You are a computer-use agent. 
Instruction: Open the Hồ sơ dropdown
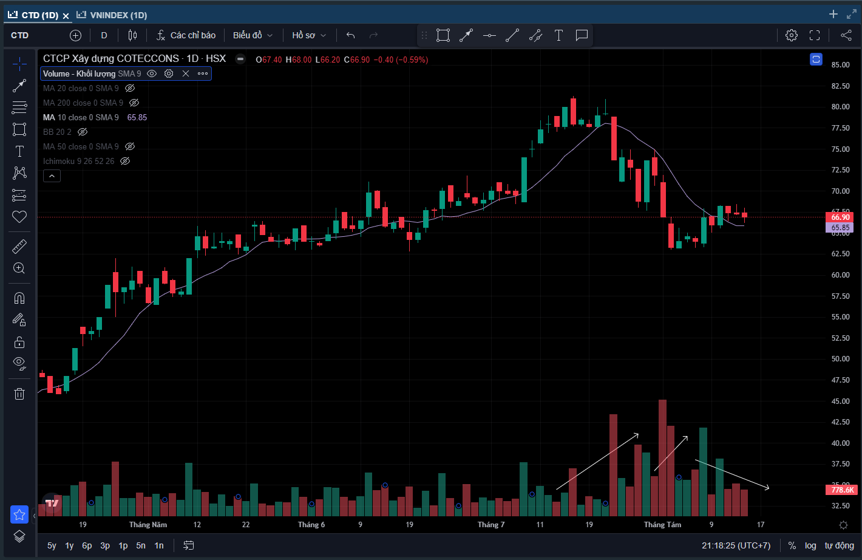coord(309,35)
